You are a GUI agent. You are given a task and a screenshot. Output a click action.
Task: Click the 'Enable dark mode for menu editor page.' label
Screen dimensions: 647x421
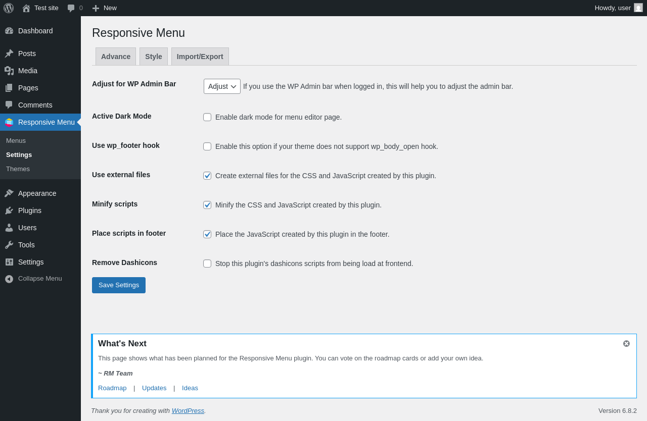[279, 117]
